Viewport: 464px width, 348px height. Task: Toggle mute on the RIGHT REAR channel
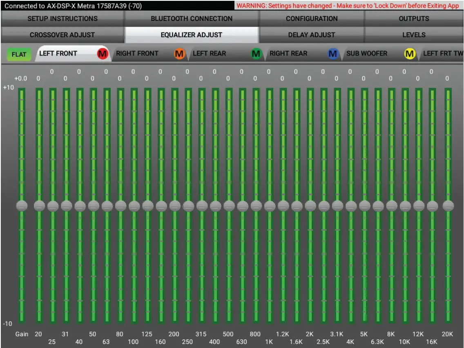click(332, 54)
